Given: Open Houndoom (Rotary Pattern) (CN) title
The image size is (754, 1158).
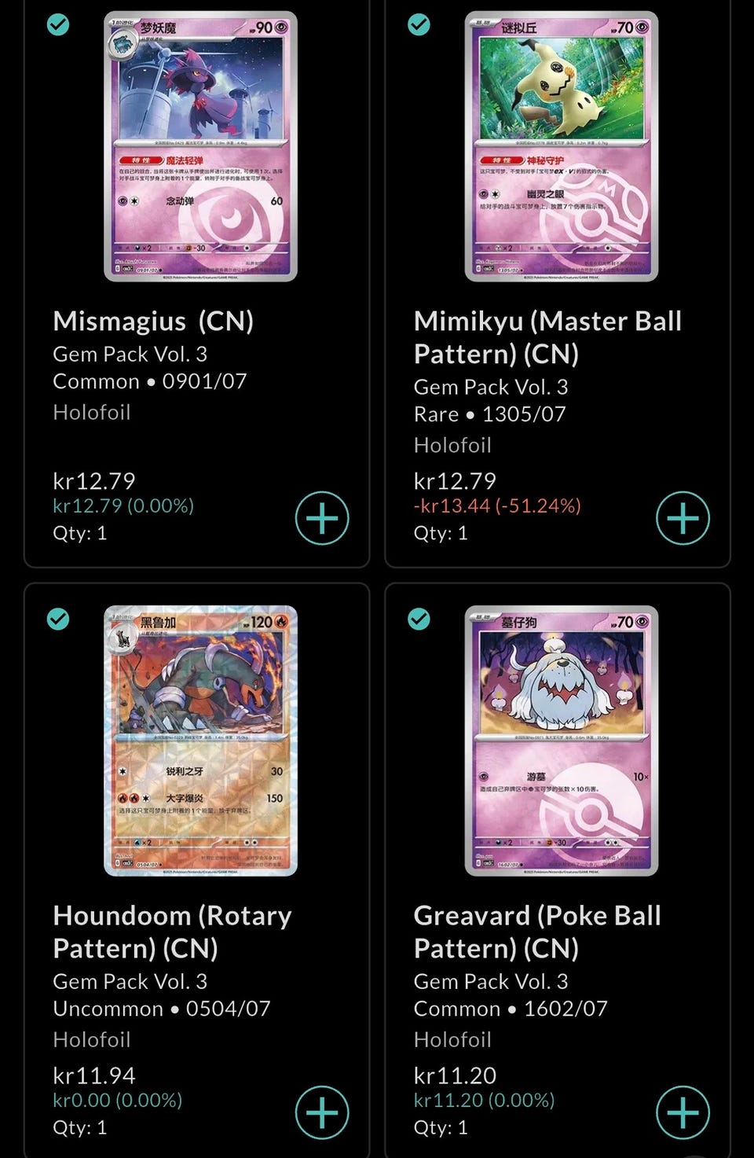Looking at the screenshot, I should pyautogui.click(x=173, y=932).
